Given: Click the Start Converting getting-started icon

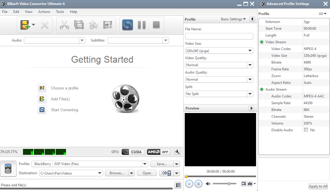Looking at the screenshot, I should 42,110.
